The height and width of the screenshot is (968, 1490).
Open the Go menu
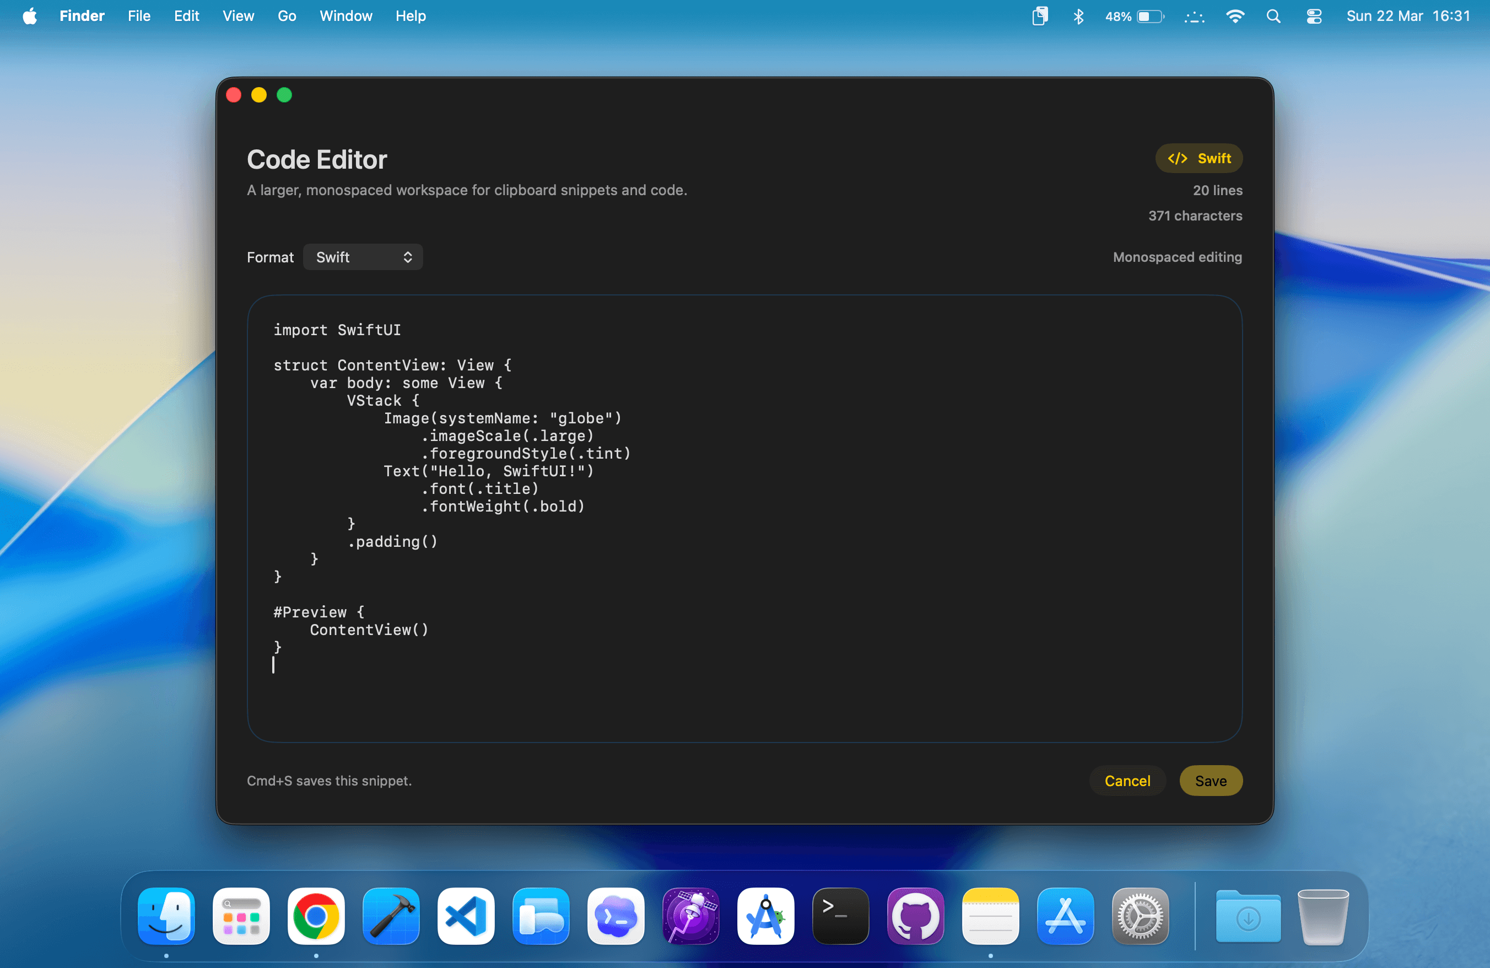(287, 15)
